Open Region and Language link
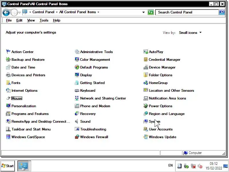The height and width of the screenshot is (172, 229). coord(167,114)
